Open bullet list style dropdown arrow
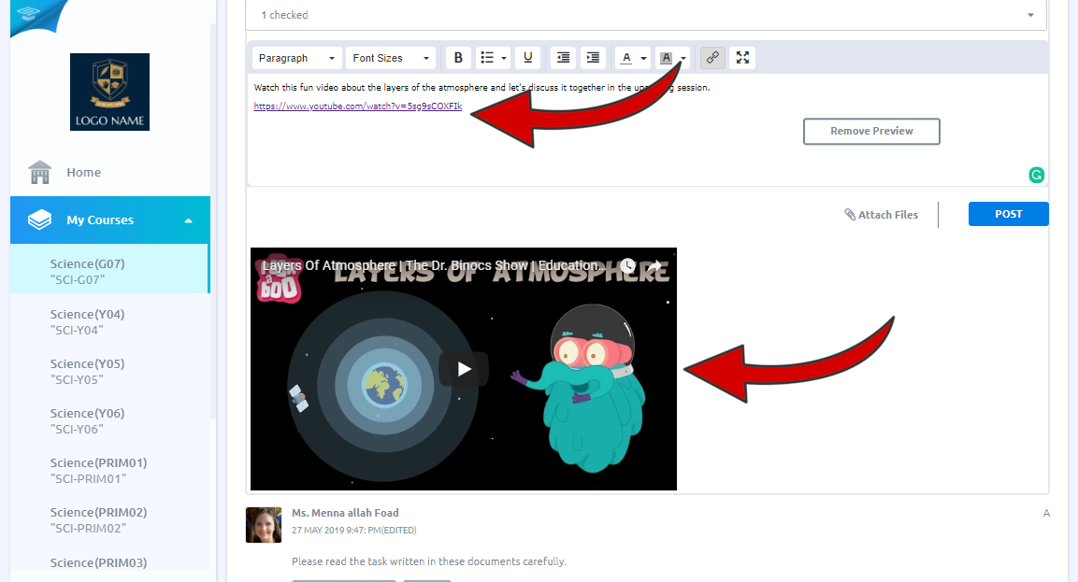The image size is (1078, 582). (504, 59)
